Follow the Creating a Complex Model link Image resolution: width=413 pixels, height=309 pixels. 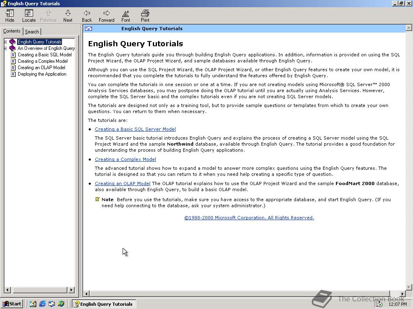coord(125,159)
